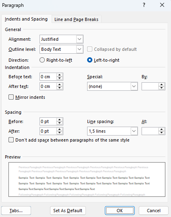Decrease the At spacing value
This screenshot has width=171, height=217.
click(x=162, y=133)
